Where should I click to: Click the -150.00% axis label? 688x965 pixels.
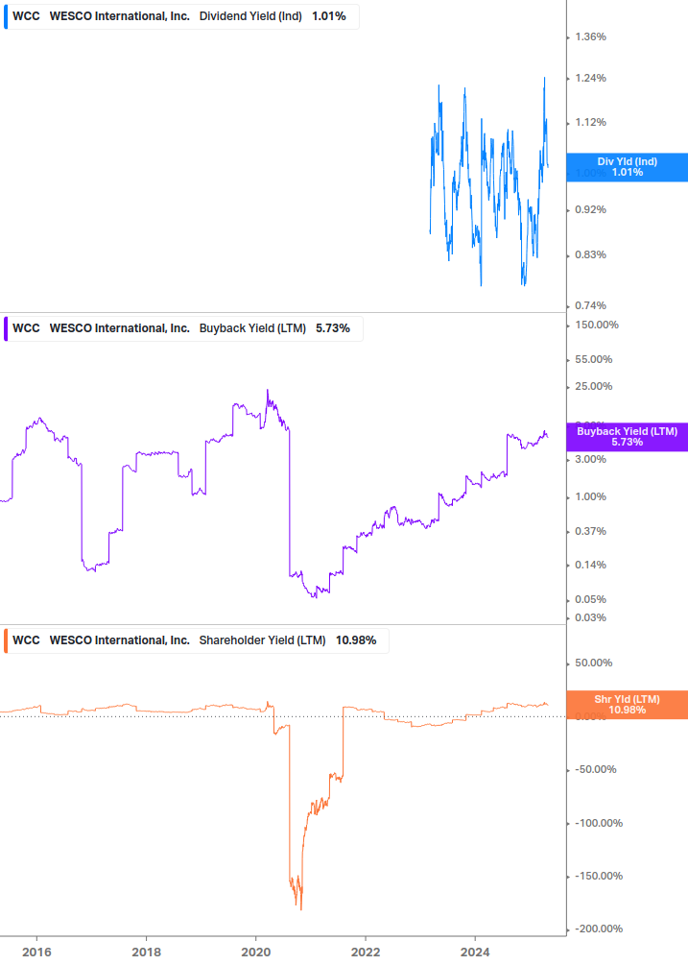tap(598, 876)
